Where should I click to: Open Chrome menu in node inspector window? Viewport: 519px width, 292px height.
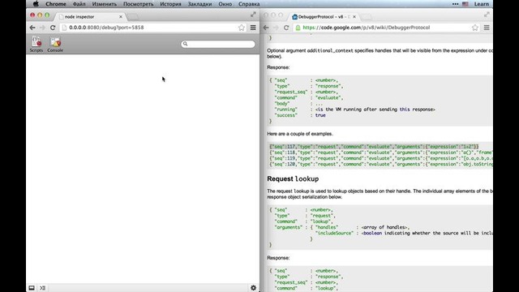coord(253,28)
